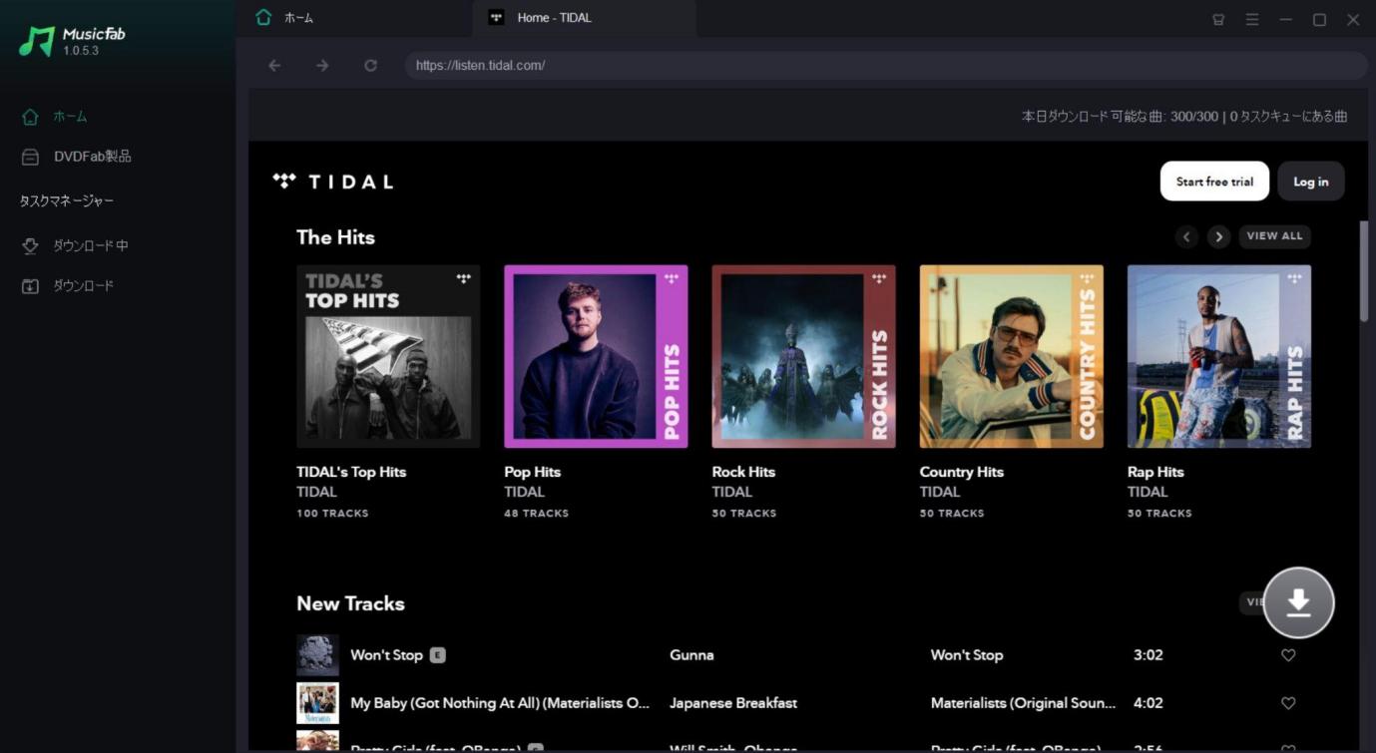
Task: Click the download quota text 300/300
Action: (1194, 117)
